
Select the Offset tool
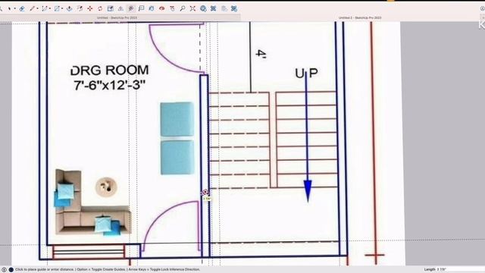click(80, 8)
